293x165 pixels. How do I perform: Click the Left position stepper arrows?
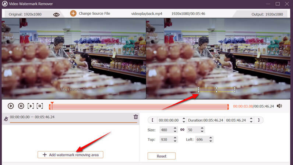[210, 140]
